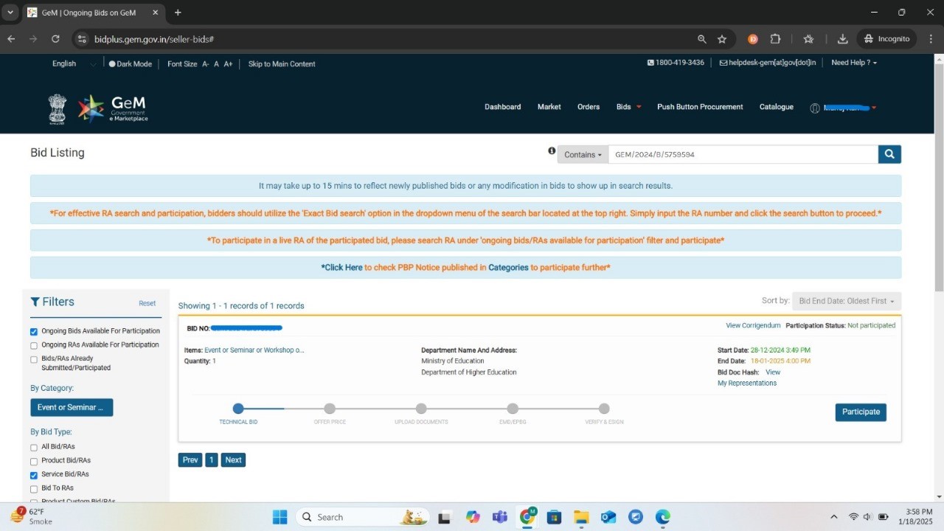This screenshot has height=531, width=944.
Task: Click the info icon beside Contains dropdown
Action: [552, 150]
